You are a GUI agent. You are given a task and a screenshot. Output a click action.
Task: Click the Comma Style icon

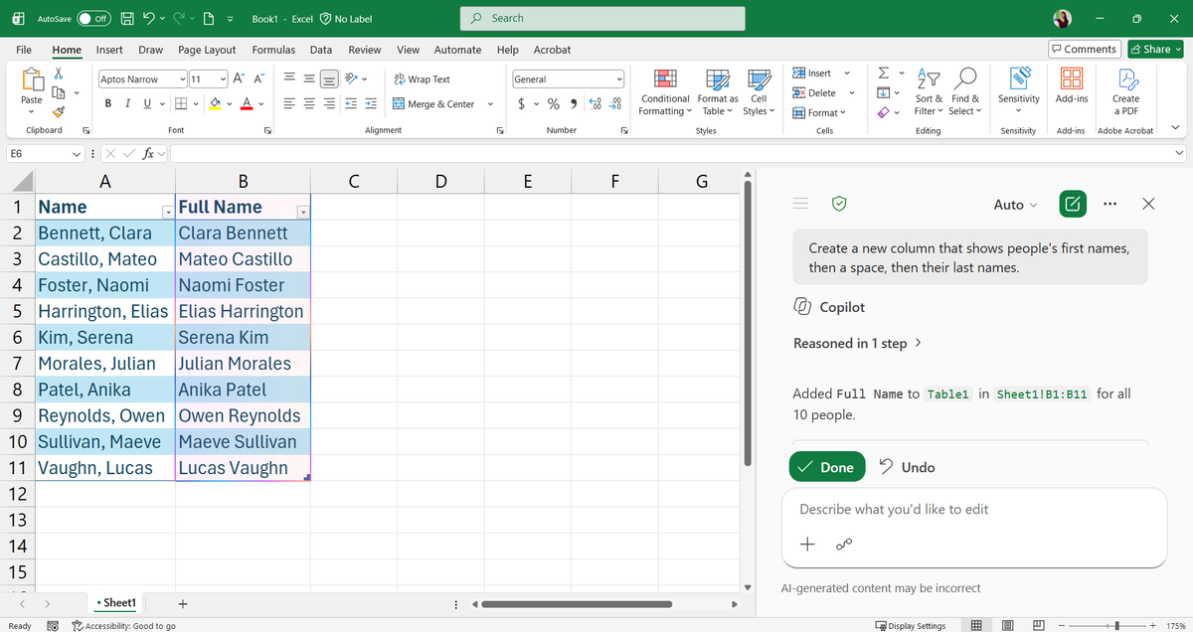(x=575, y=103)
